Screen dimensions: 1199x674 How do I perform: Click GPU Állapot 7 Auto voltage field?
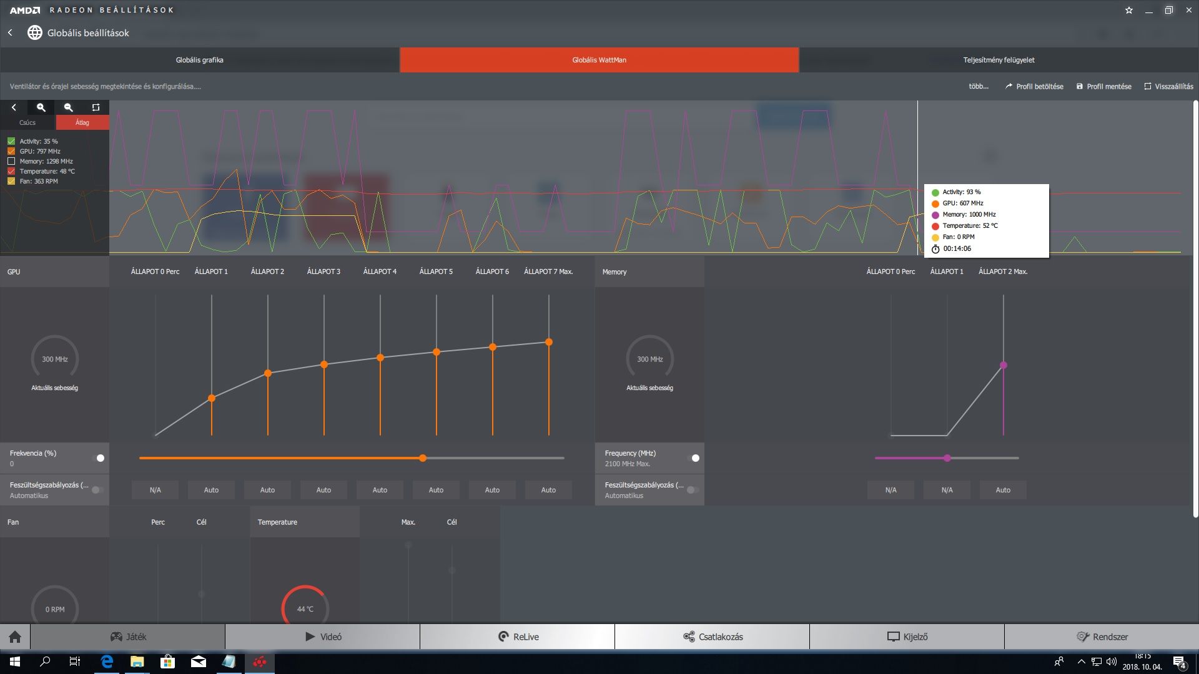548,490
